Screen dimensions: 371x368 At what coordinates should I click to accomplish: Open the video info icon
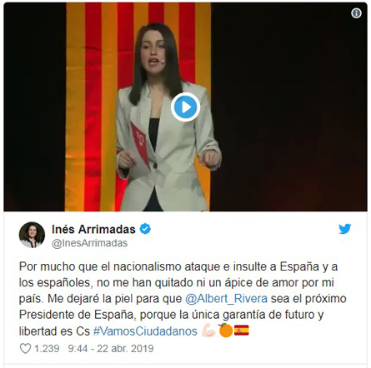[x=356, y=12]
